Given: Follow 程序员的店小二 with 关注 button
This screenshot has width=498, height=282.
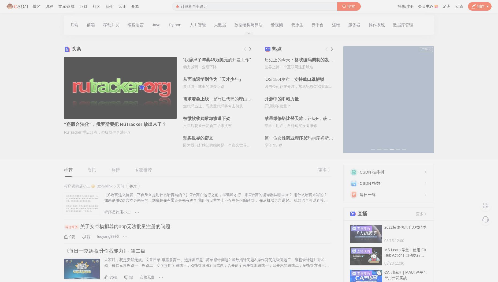Looking at the screenshot, I should pyautogui.click(x=133, y=186).
